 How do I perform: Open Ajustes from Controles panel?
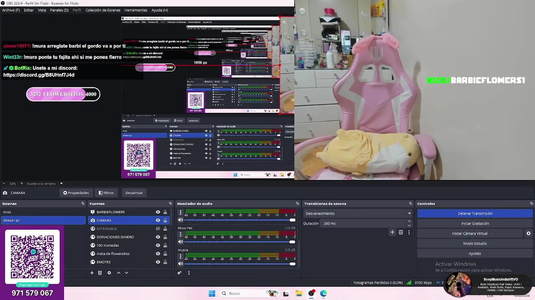tap(475, 253)
